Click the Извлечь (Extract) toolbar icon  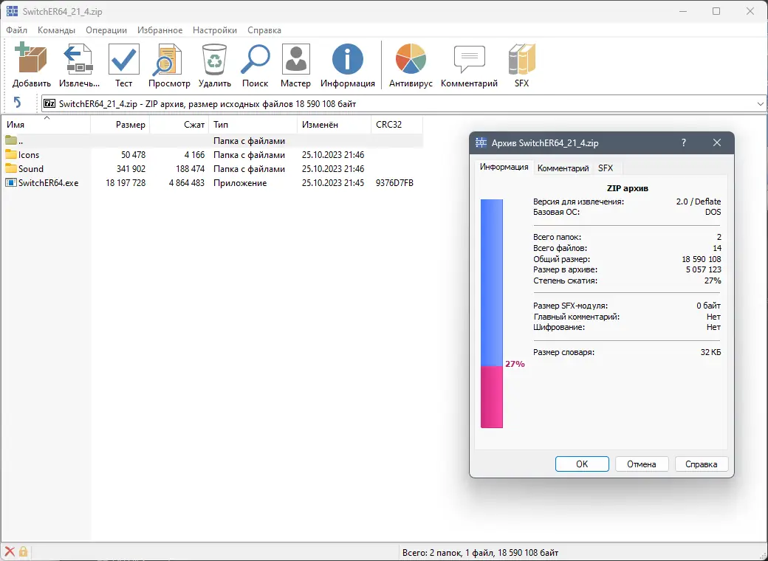click(x=79, y=59)
